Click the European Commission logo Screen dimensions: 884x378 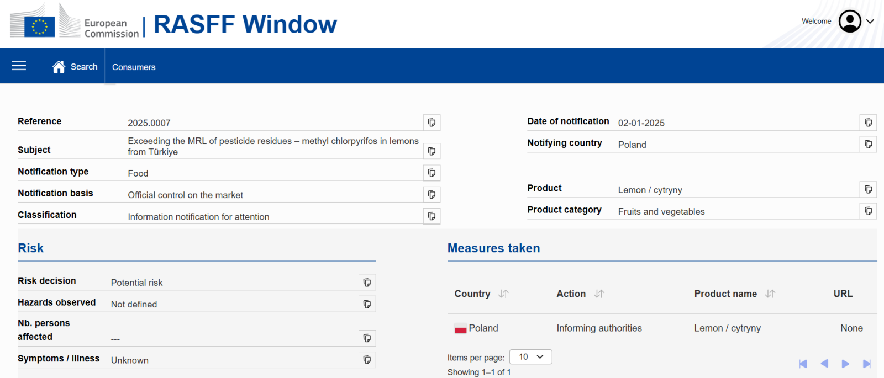(75, 22)
